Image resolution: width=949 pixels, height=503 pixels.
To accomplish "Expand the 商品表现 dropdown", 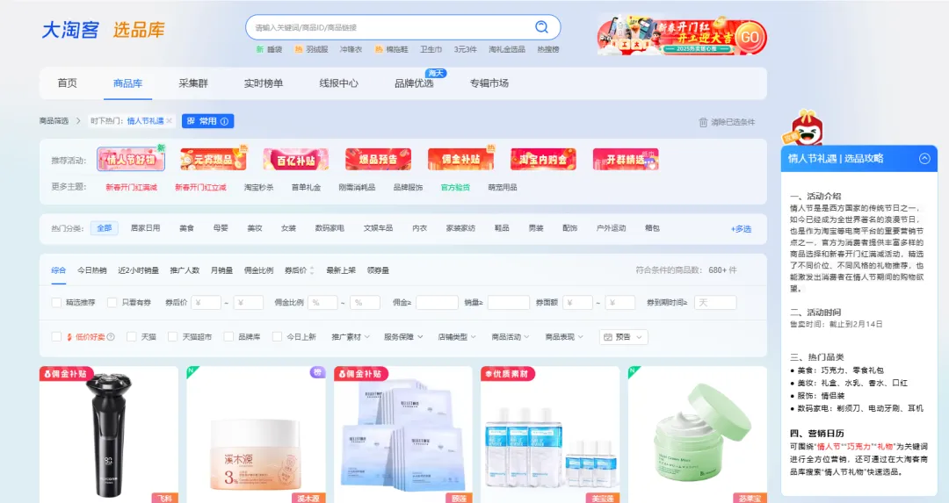I will point(564,337).
